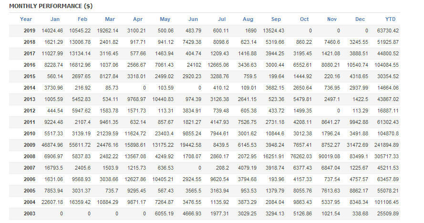424x223 pixels.
Task: Click 2008 YTD value 305717.33
Action: [x=386, y=156]
